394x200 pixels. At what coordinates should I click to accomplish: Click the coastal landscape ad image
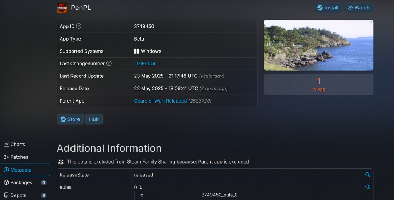click(x=318, y=45)
